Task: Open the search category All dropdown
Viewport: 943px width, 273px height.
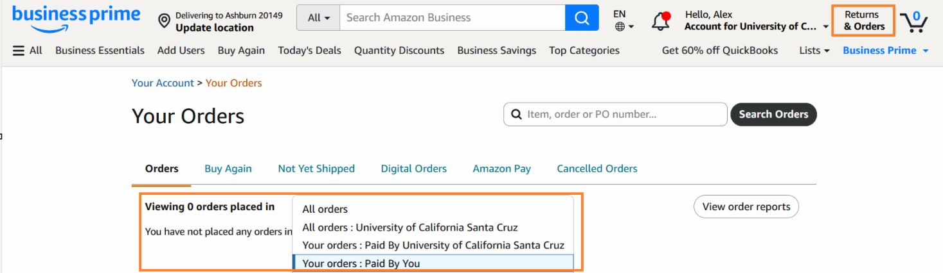Action: (318, 18)
